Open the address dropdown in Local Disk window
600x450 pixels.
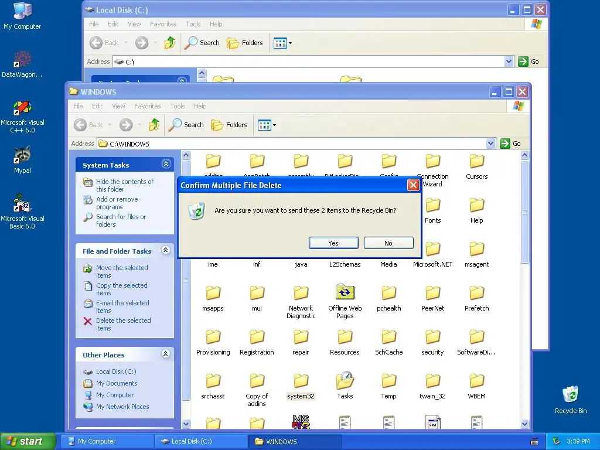(509, 61)
